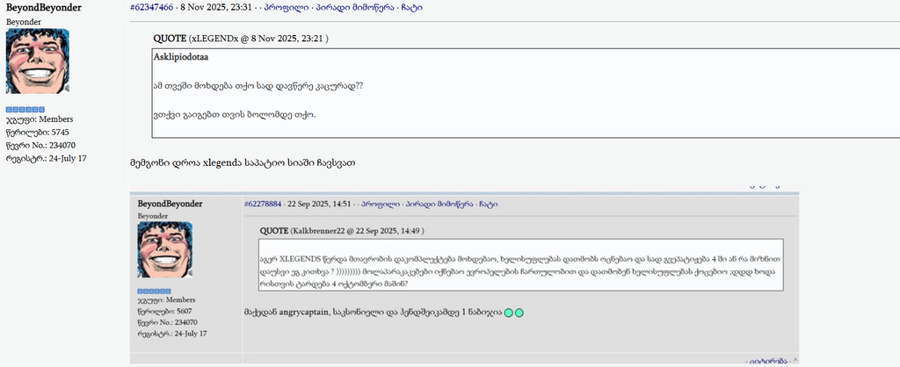Click rank pips above წერილები: 5745

pos(25,109)
